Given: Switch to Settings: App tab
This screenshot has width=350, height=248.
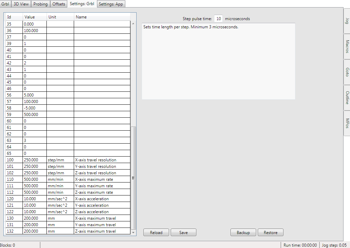Looking at the screenshot, I should point(111,4).
